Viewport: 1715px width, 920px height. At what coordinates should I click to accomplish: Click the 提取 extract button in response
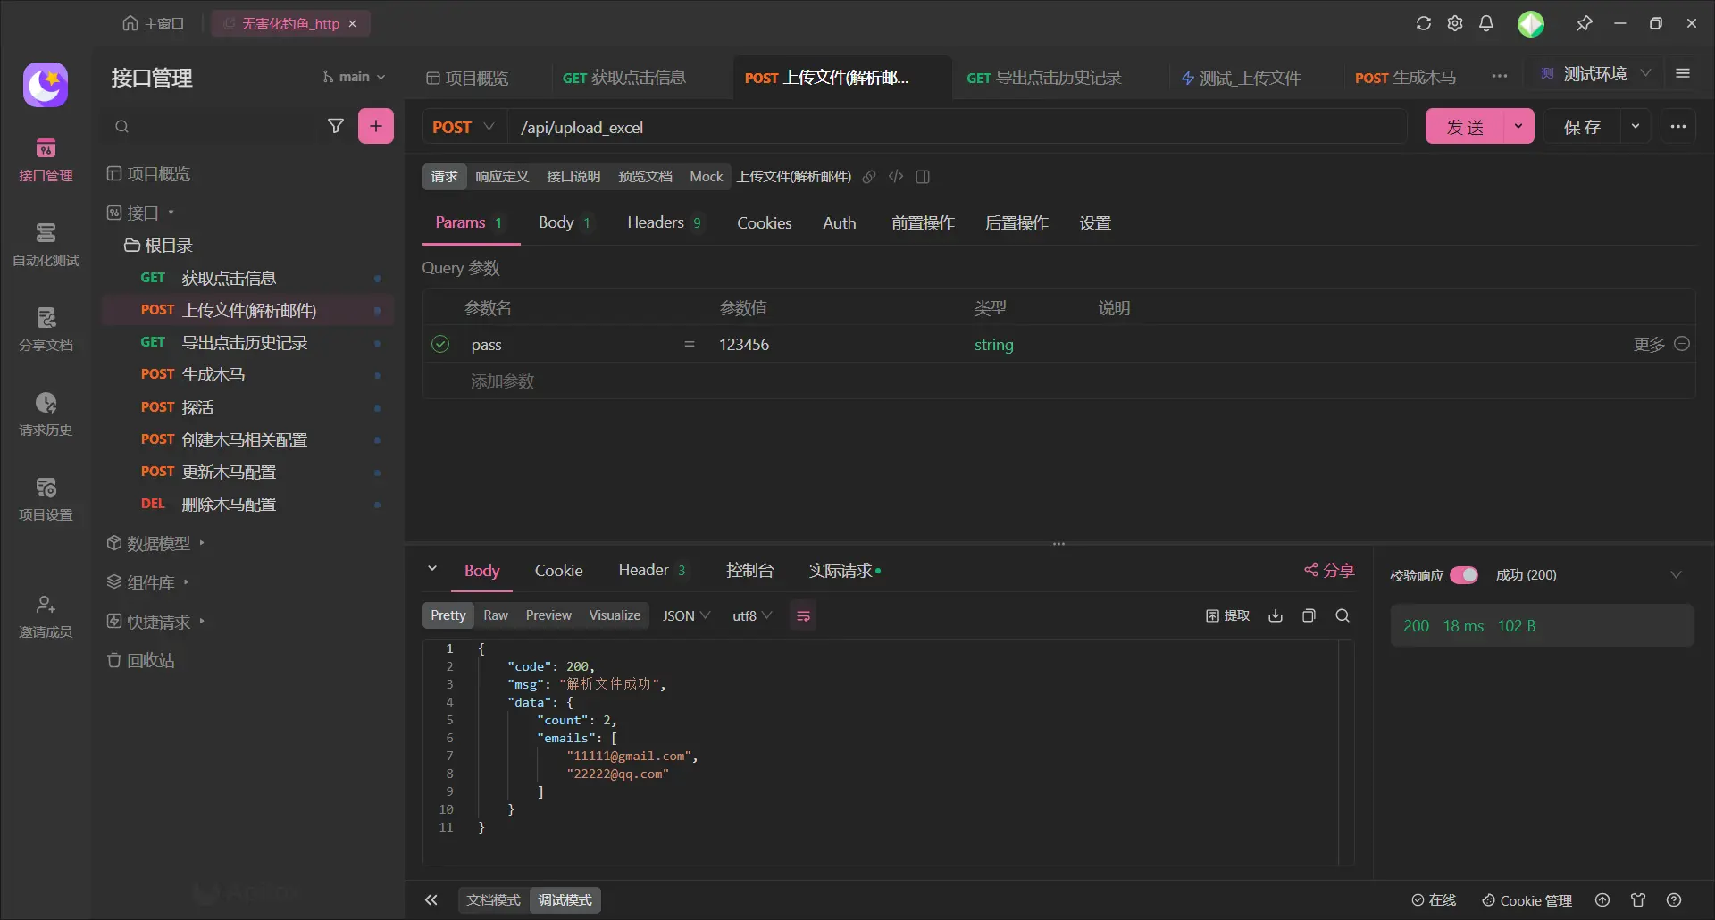1227,615
